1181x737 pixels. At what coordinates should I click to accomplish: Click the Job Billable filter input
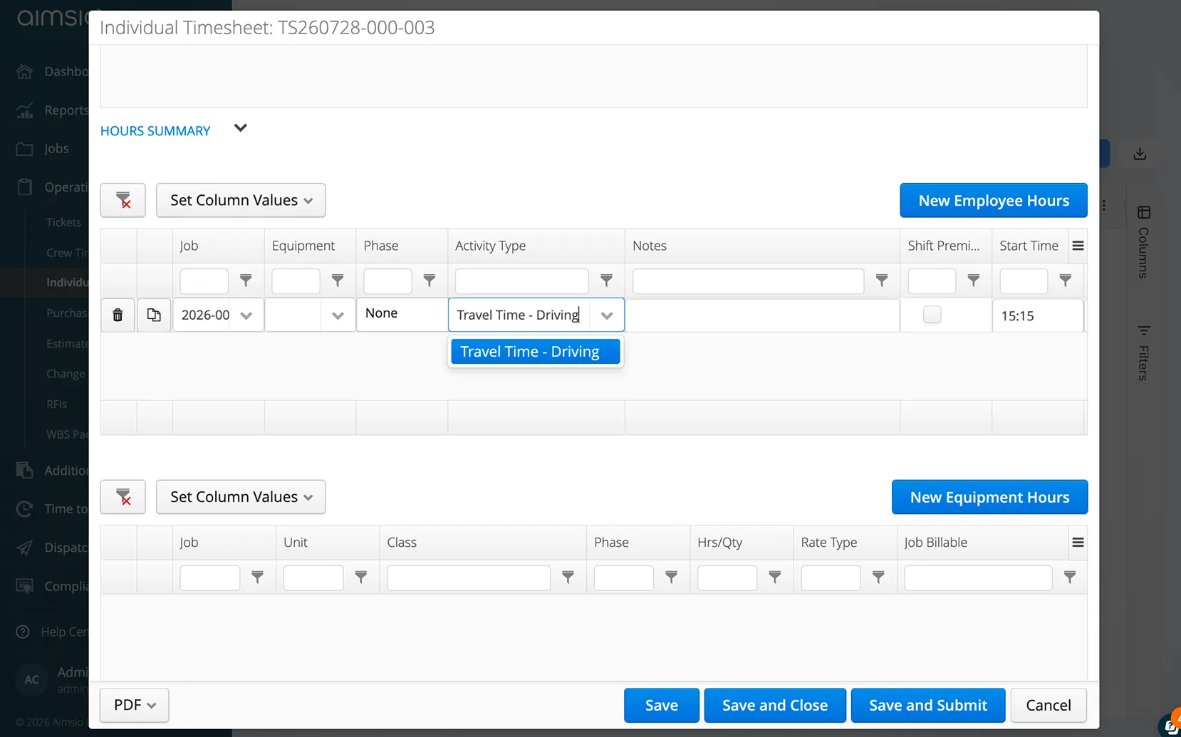tap(978, 577)
